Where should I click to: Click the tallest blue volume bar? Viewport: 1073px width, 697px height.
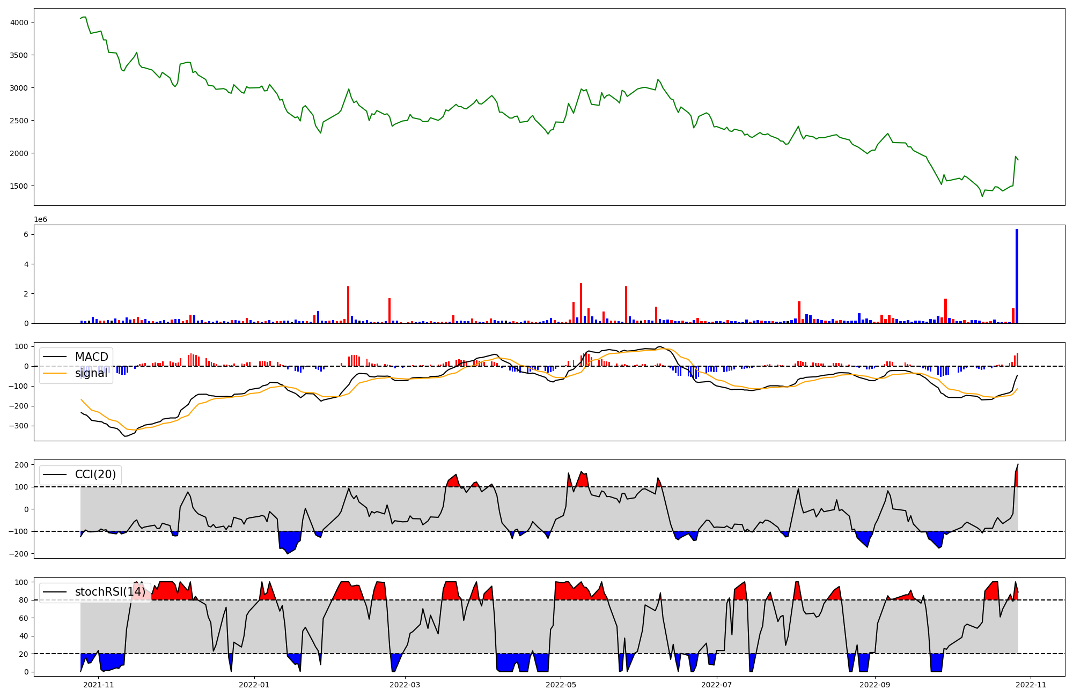tap(1017, 276)
